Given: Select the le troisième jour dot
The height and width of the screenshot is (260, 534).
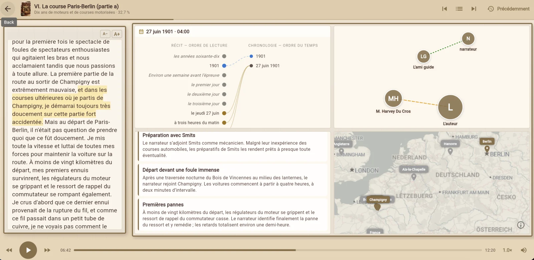Looking at the screenshot, I should (224, 104).
